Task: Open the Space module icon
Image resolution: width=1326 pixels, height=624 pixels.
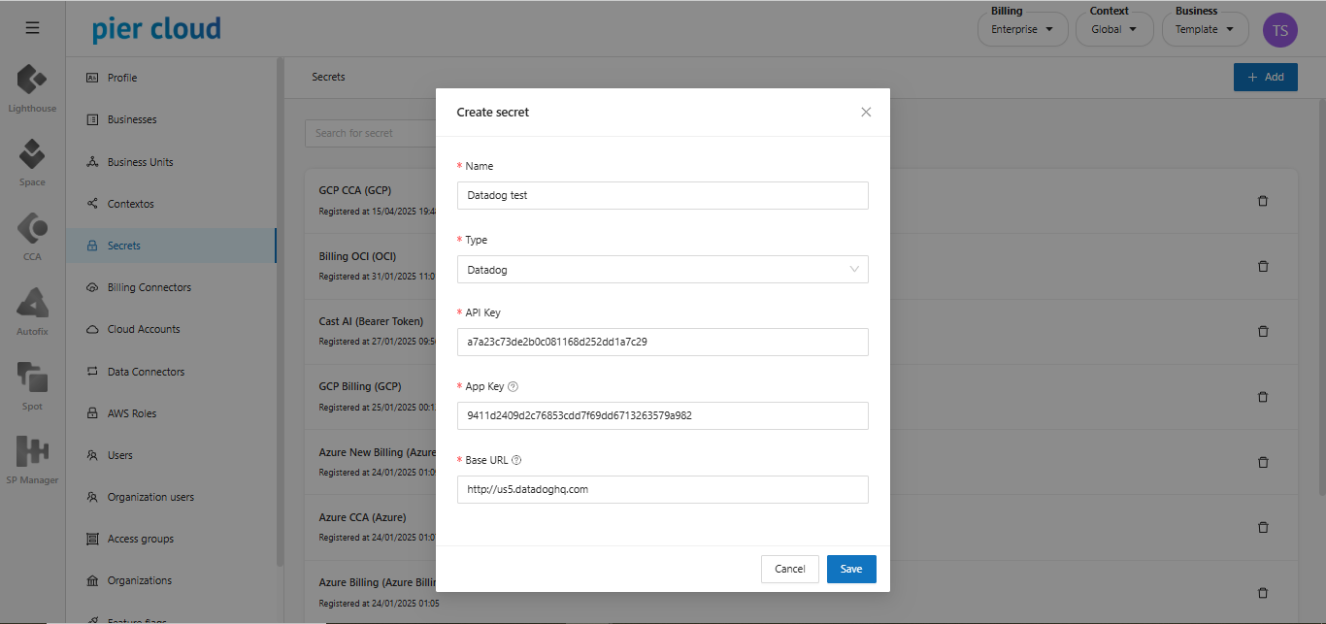Action: click(32, 154)
